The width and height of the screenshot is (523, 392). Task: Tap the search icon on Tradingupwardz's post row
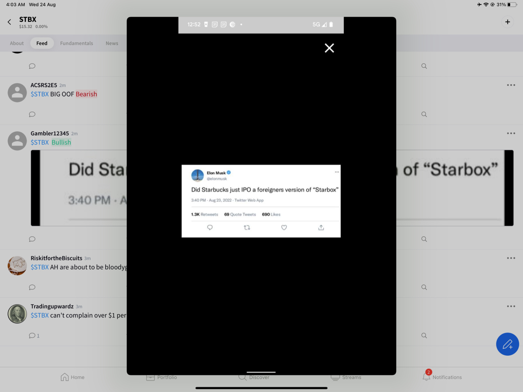pos(424,335)
